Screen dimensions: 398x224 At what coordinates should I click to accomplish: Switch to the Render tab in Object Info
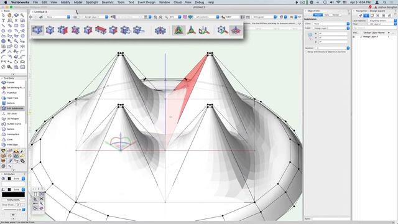tap(336, 15)
